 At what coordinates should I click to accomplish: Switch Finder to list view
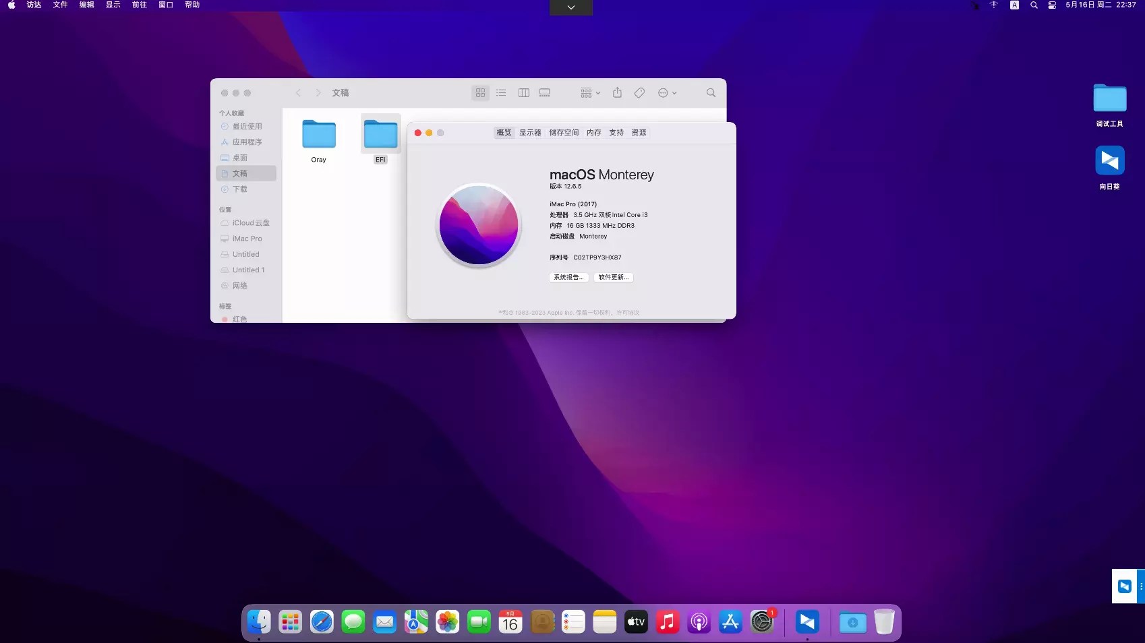click(x=501, y=92)
